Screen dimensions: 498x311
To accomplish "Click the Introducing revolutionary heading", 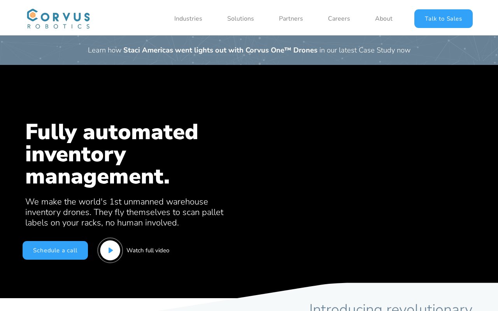I will point(391,307).
